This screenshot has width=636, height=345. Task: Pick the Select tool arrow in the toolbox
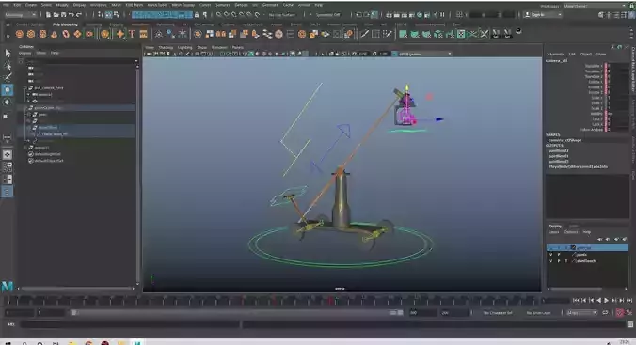click(x=8, y=53)
